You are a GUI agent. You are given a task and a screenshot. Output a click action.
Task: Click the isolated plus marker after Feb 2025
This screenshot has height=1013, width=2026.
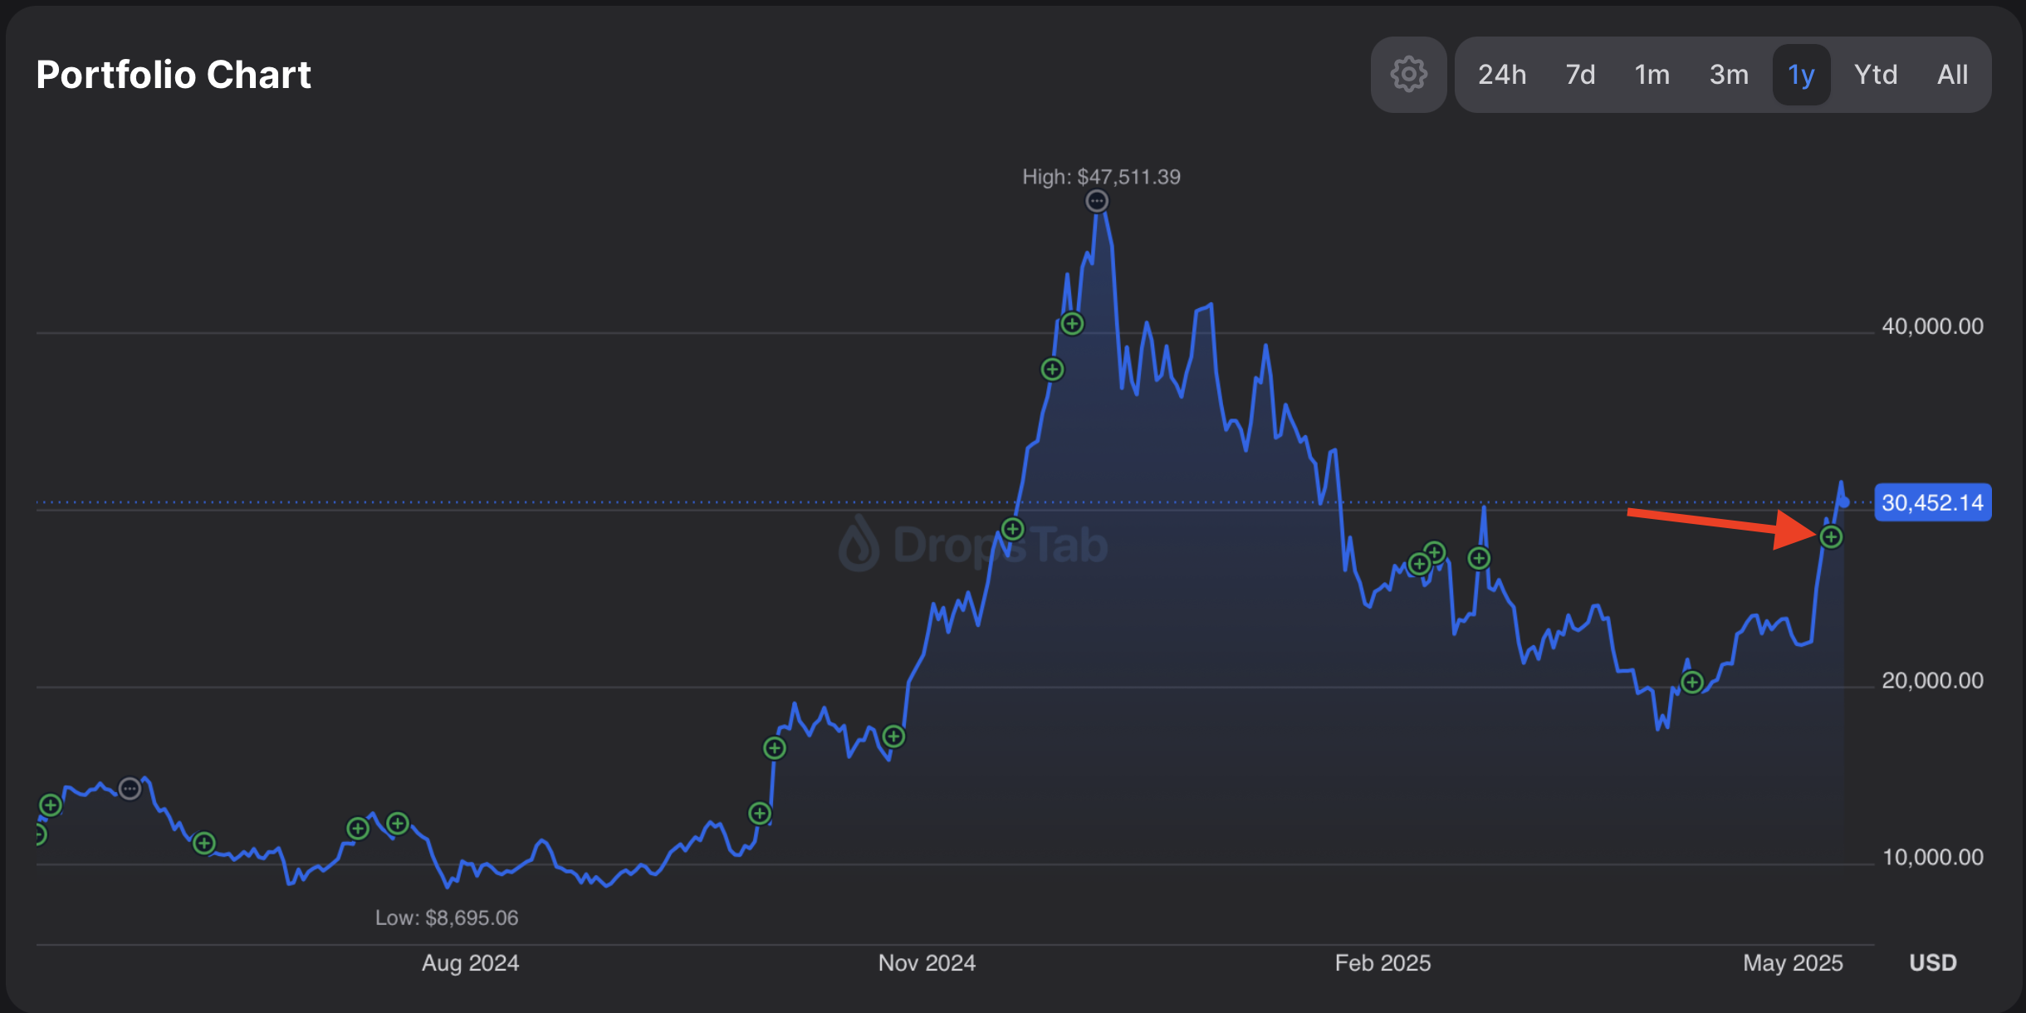(x=1479, y=558)
